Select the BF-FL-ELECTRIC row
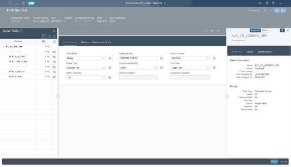The width and height of the screenshot is (291, 167). [x=29, y=57]
